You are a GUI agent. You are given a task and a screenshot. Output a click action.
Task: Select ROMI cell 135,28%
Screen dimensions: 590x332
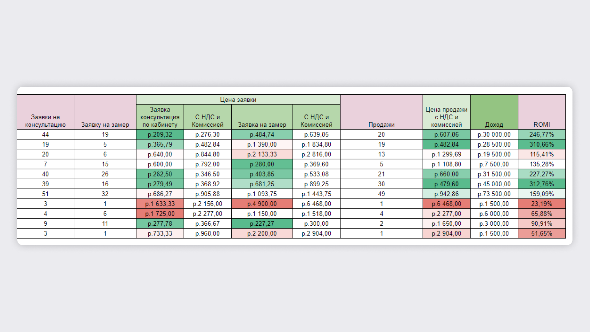(x=542, y=164)
